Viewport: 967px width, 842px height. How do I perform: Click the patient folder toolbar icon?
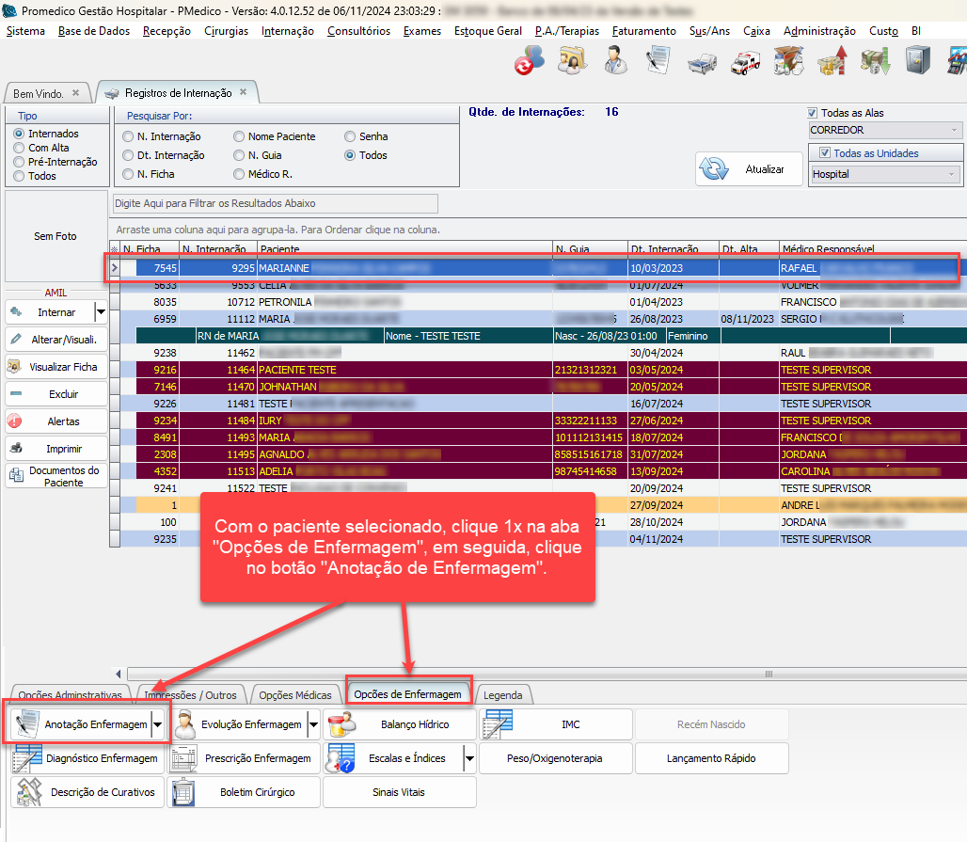point(571,61)
